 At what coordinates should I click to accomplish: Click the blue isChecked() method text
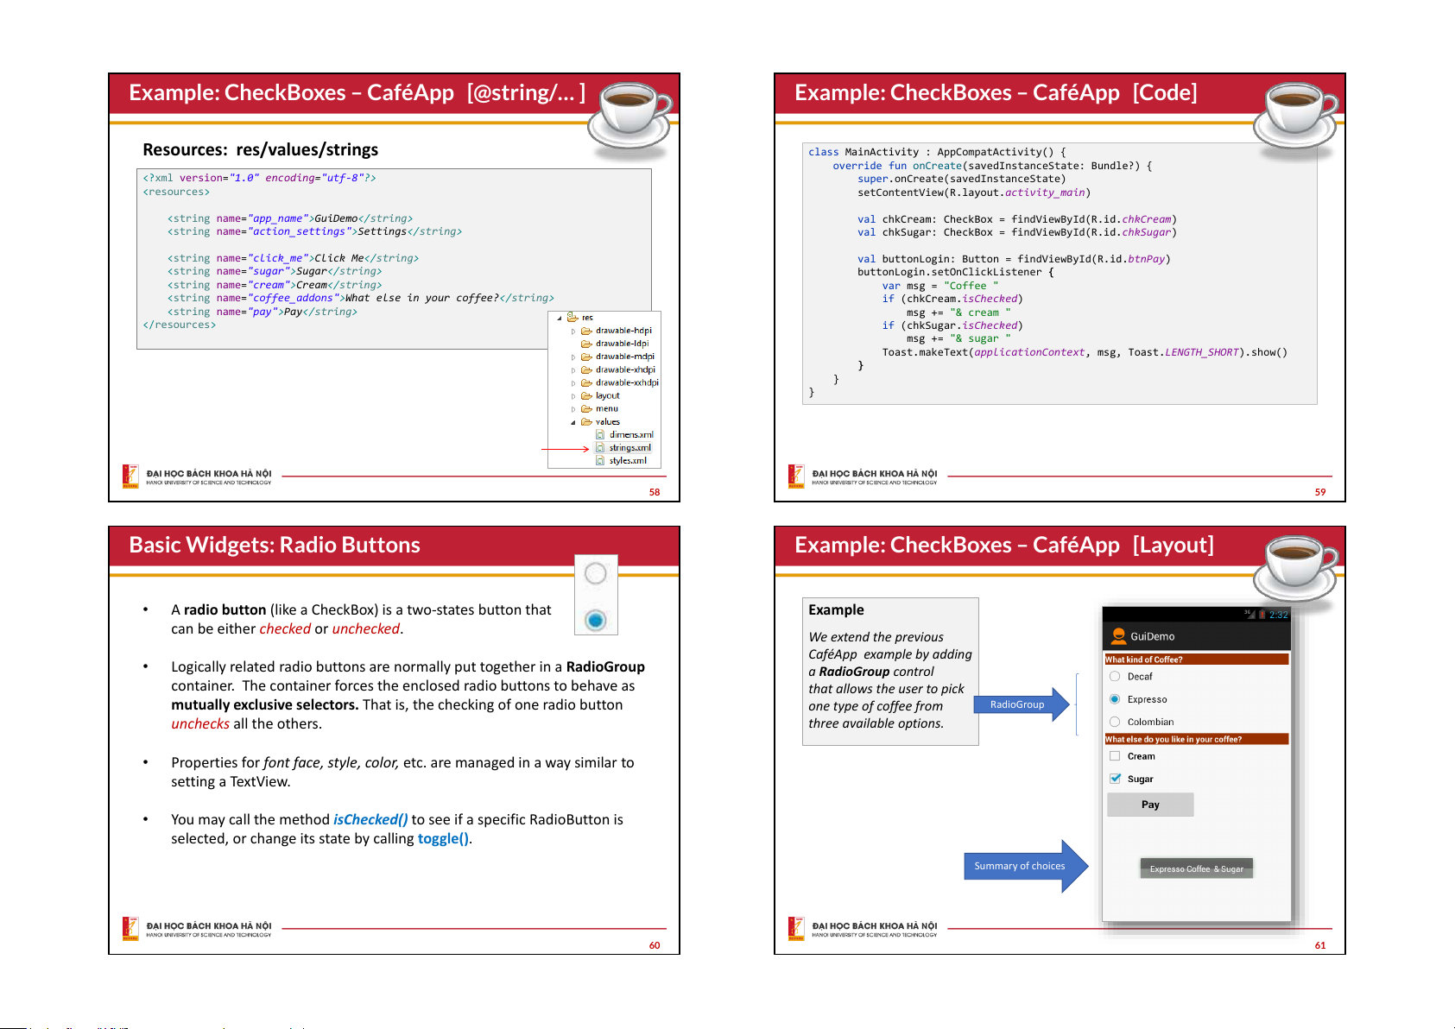(x=370, y=819)
